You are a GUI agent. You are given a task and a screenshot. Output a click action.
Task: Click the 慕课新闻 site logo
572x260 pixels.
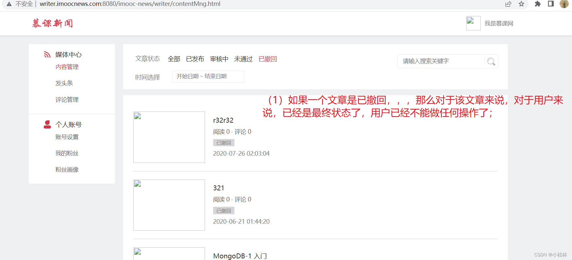tap(52, 23)
